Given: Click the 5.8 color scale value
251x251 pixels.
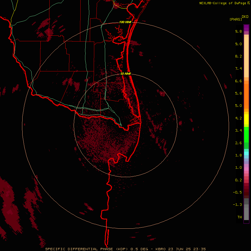Looking at the screenshot, I should (x=238, y=93).
